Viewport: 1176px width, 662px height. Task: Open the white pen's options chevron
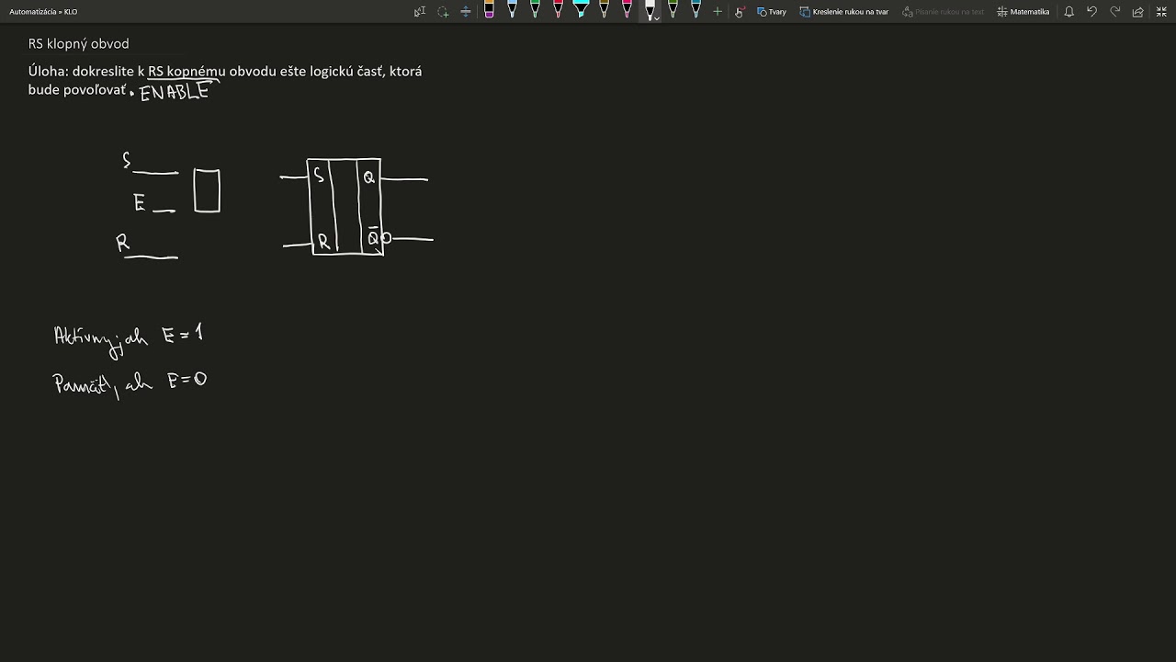(657, 18)
